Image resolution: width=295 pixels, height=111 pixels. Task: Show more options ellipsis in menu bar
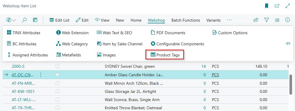[x=229, y=20]
